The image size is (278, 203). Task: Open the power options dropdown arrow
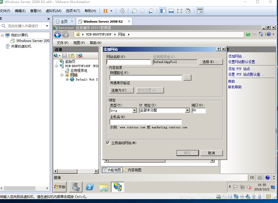pos(111,11)
